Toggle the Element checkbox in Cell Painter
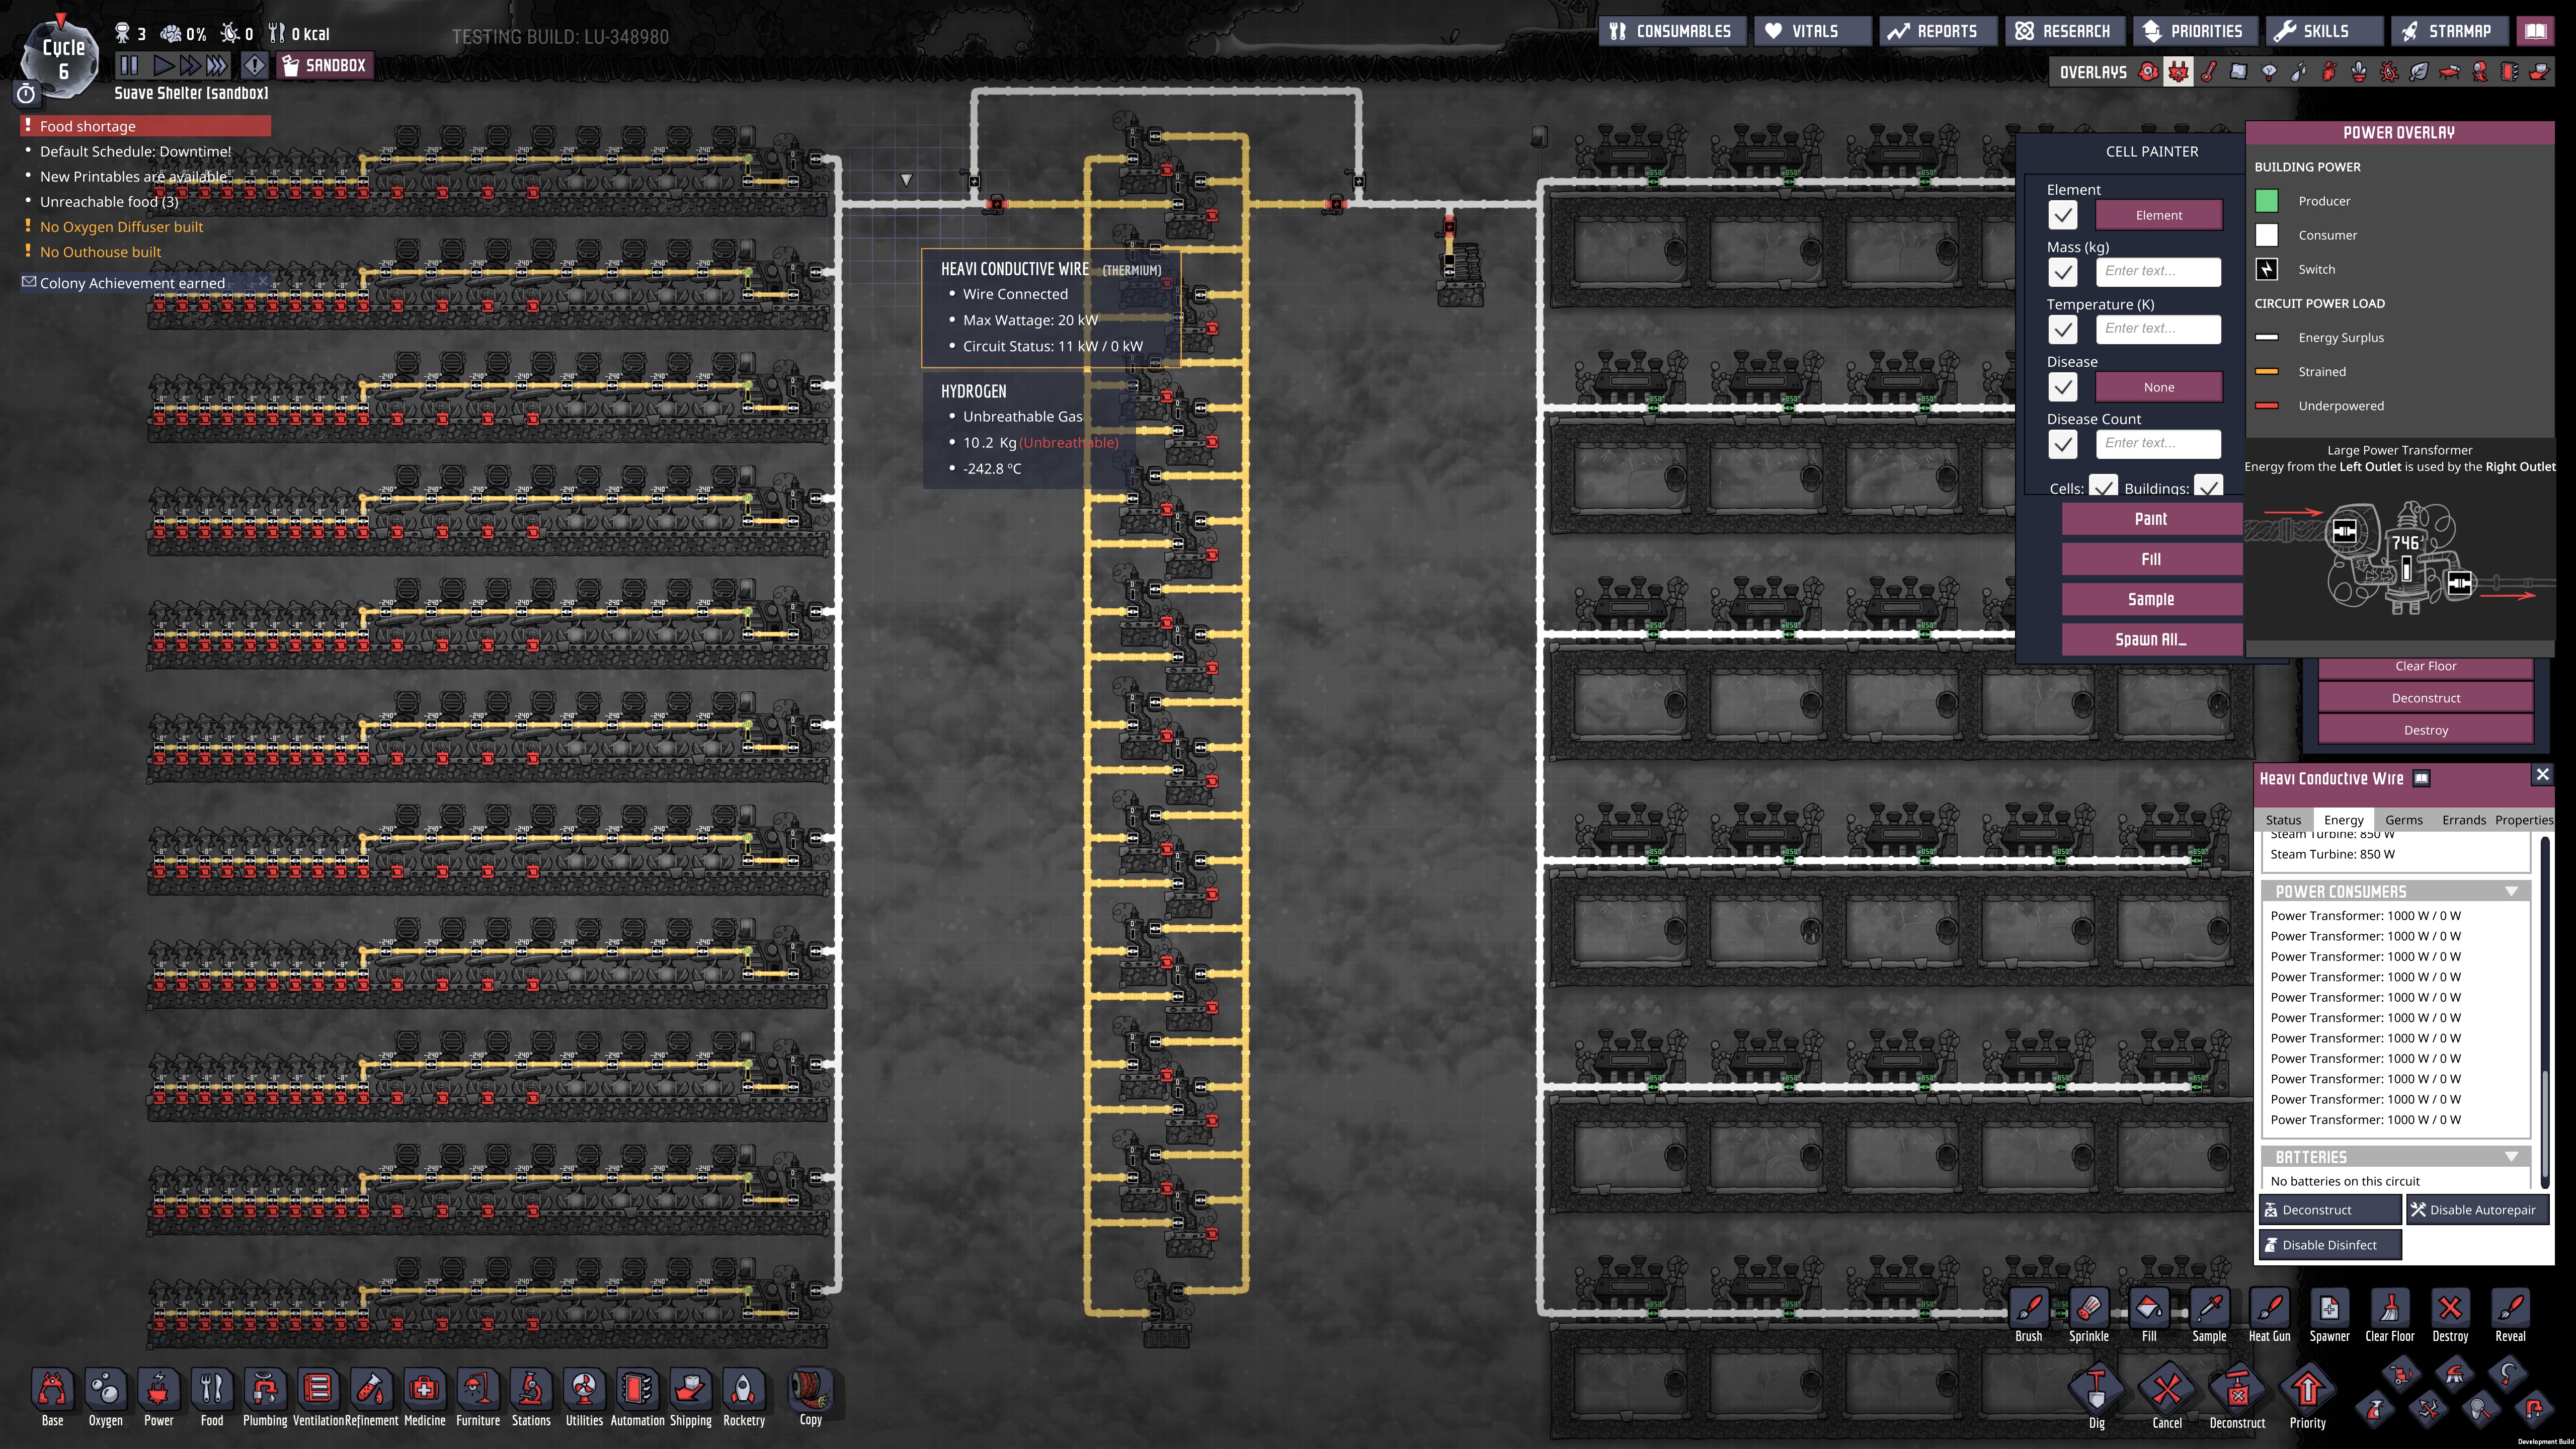2576x1449 pixels. [x=2062, y=215]
